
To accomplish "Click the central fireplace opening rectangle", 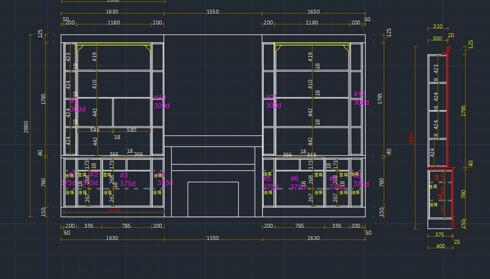I will pyautogui.click(x=213, y=199).
